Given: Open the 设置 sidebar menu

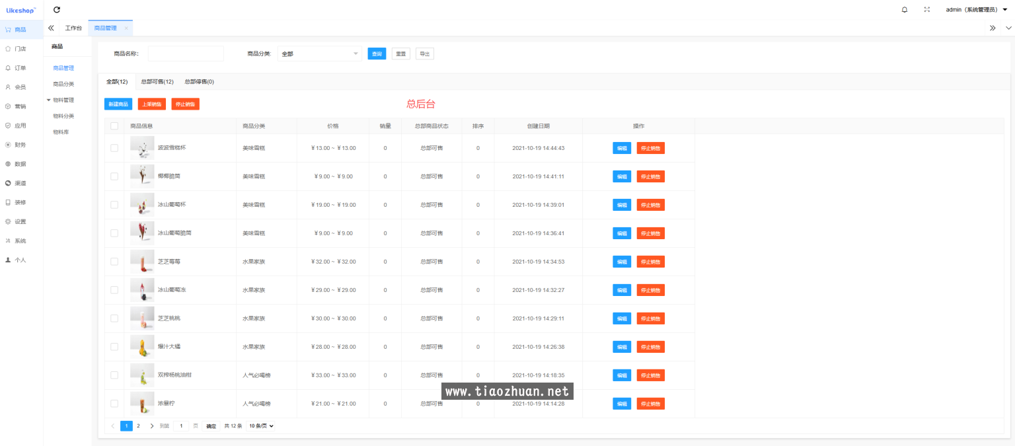Looking at the screenshot, I should 21,221.
